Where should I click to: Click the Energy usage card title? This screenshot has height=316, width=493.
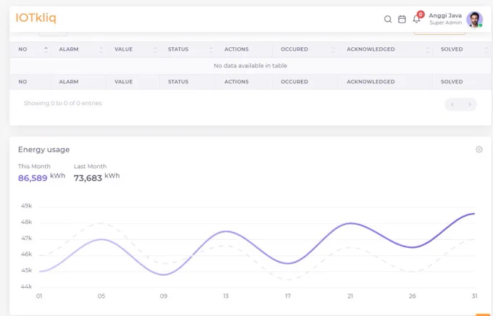point(43,150)
